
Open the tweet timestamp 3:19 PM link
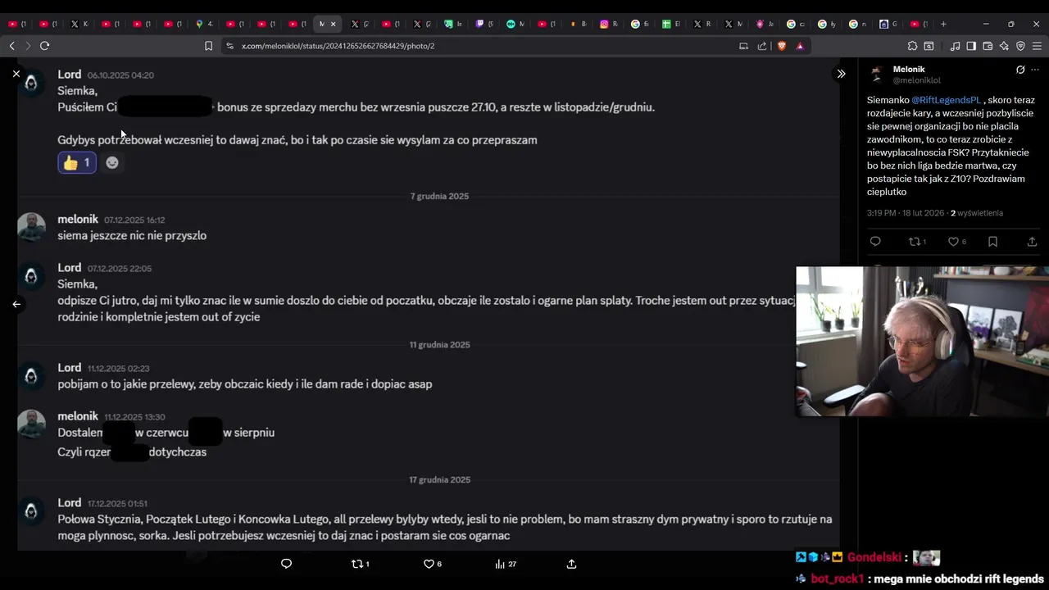(906, 213)
